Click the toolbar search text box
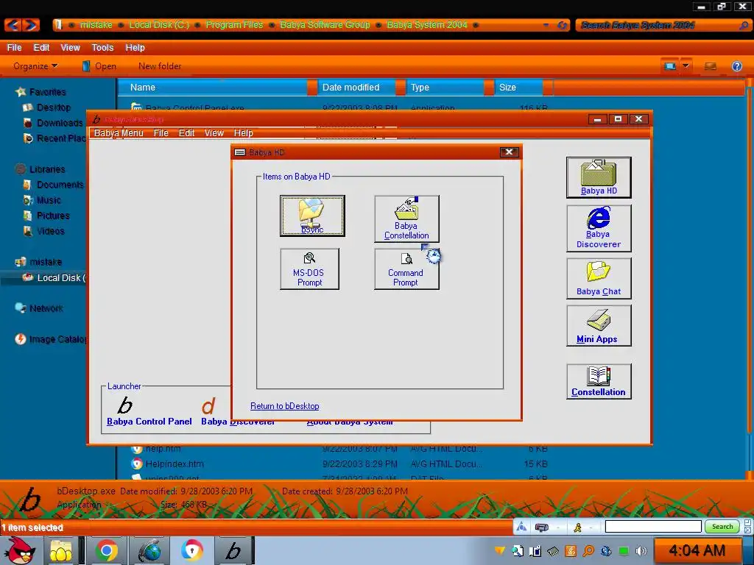 pos(653,527)
